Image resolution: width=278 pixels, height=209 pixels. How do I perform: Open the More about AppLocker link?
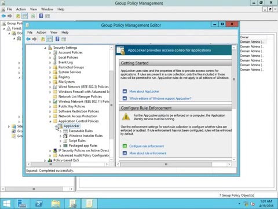tap(144, 91)
